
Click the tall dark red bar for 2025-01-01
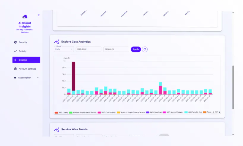click(x=73, y=76)
